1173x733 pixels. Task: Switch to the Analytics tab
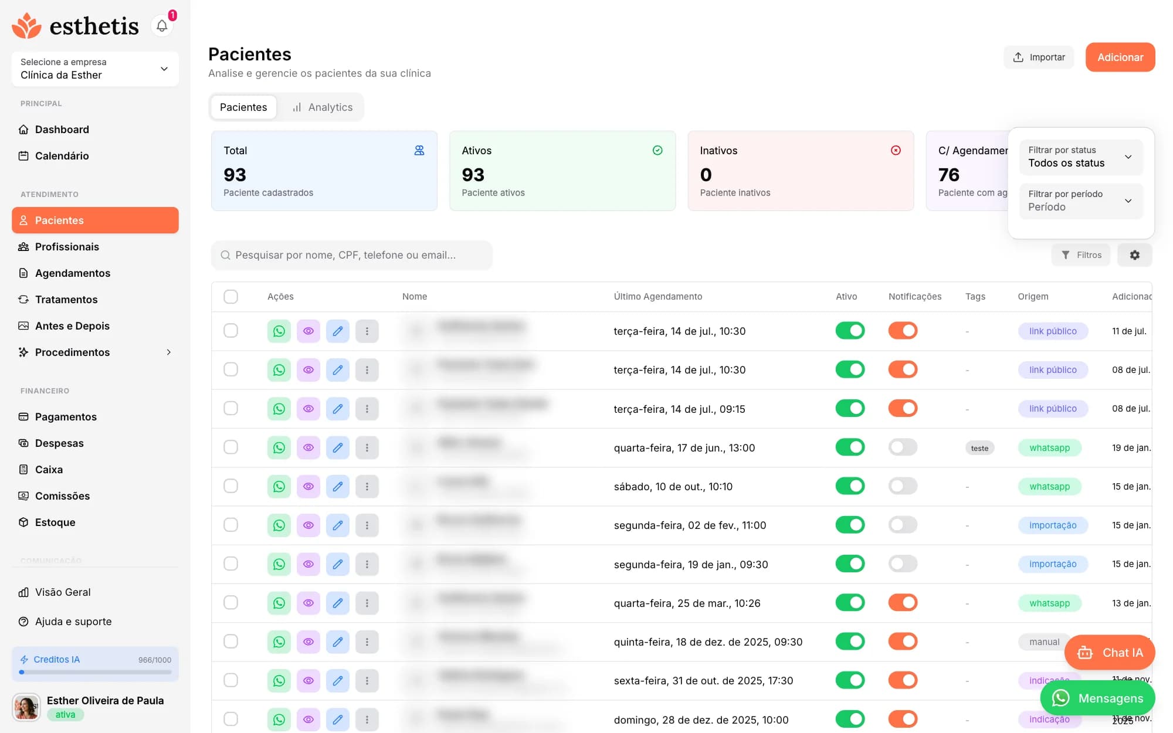(x=323, y=107)
